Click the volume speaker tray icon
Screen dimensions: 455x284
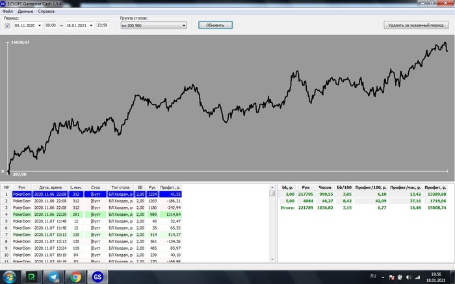409,278
